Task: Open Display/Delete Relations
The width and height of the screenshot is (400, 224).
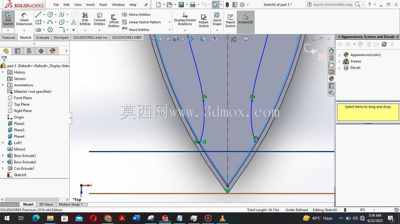Action: pos(185,19)
